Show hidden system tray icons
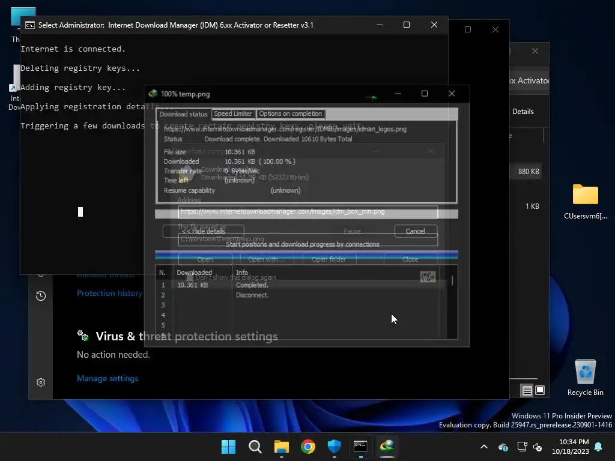The height and width of the screenshot is (461, 615). click(484, 447)
